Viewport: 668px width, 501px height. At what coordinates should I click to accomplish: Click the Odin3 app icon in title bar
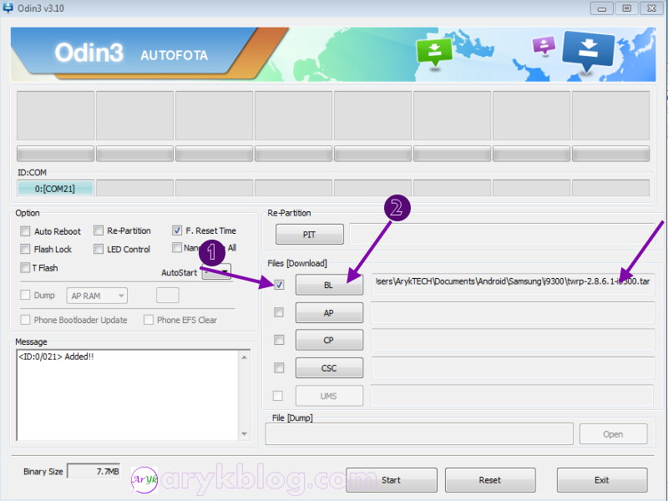click(x=8, y=8)
